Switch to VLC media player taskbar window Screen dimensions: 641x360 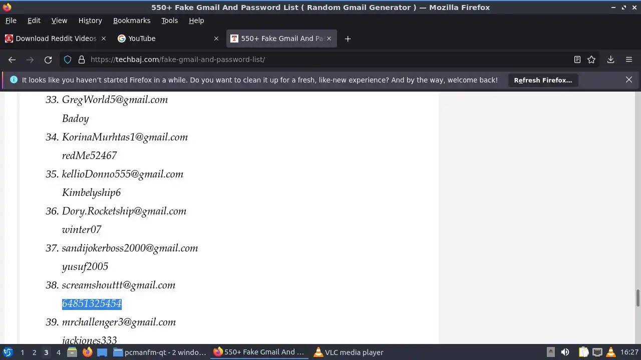[349, 352]
